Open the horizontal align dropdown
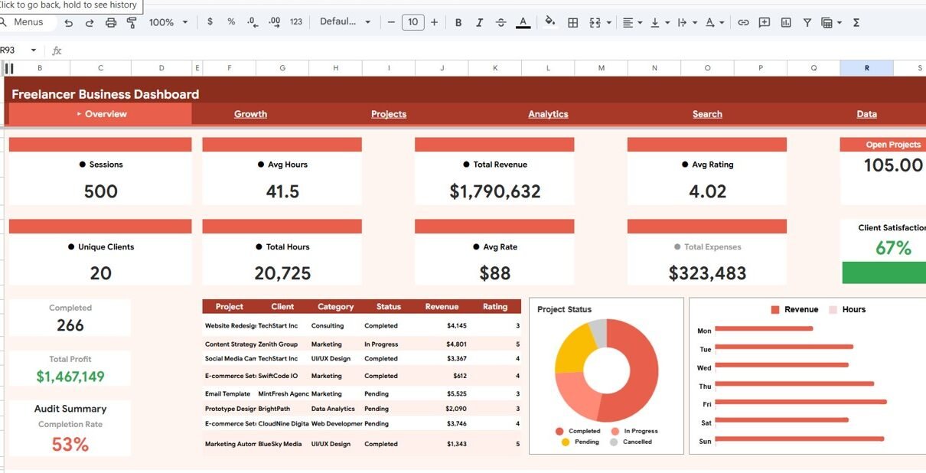The height and width of the screenshot is (473, 926). [x=632, y=23]
